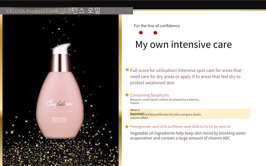Click the 'cellvia' label on the bottle
Viewport: 266px width, 166px height.
59,120
